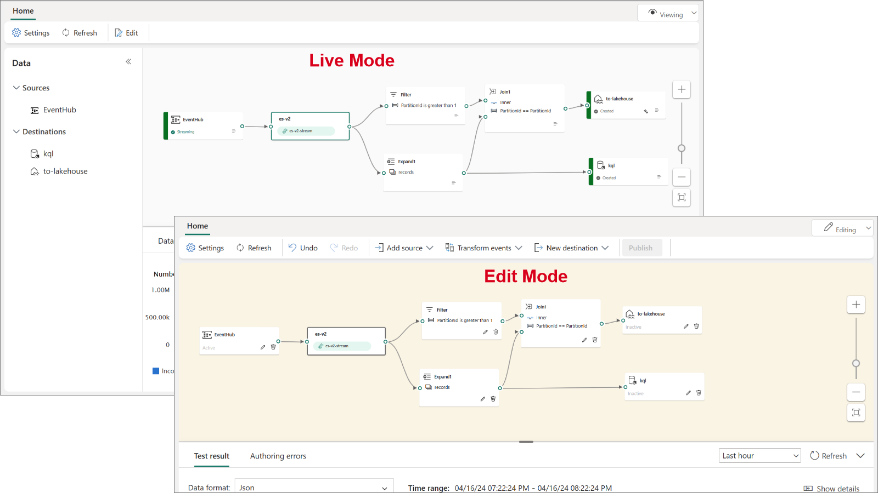
Task: Click Refresh in the Test result panel
Action: pyautogui.click(x=829, y=456)
